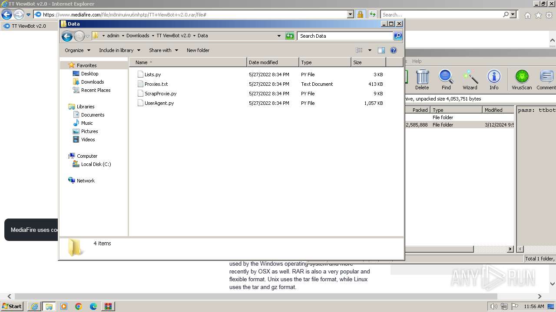The height and width of the screenshot is (312, 556).
Task: Select Local Disk (C:) in sidebar
Action: [96, 164]
